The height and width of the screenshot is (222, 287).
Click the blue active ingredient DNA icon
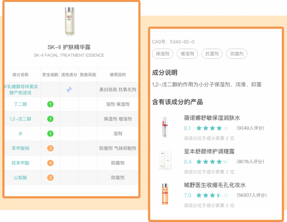click(69, 89)
